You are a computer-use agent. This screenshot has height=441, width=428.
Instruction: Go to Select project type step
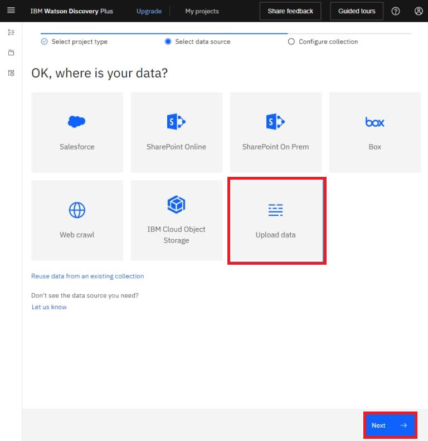coord(79,42)
